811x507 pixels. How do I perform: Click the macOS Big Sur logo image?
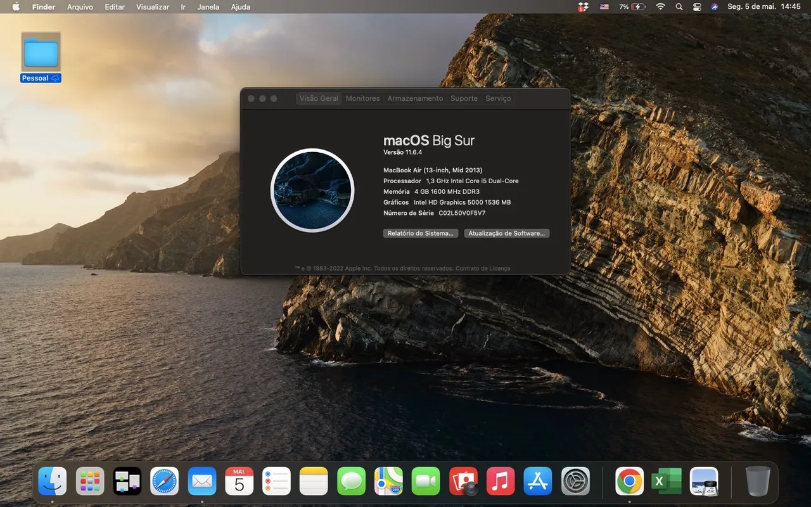(x=312, y=190)
